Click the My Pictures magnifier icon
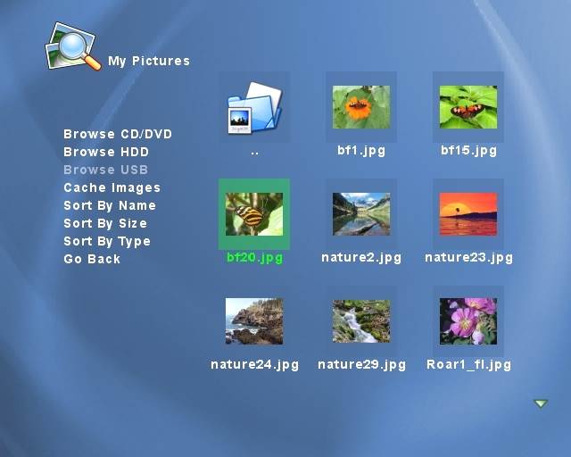571x457 pixels. [x=73, y=46]
